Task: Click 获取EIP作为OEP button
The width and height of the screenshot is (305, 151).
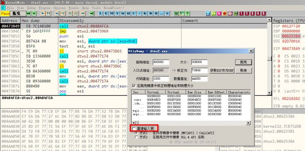Action: point(222,71)
